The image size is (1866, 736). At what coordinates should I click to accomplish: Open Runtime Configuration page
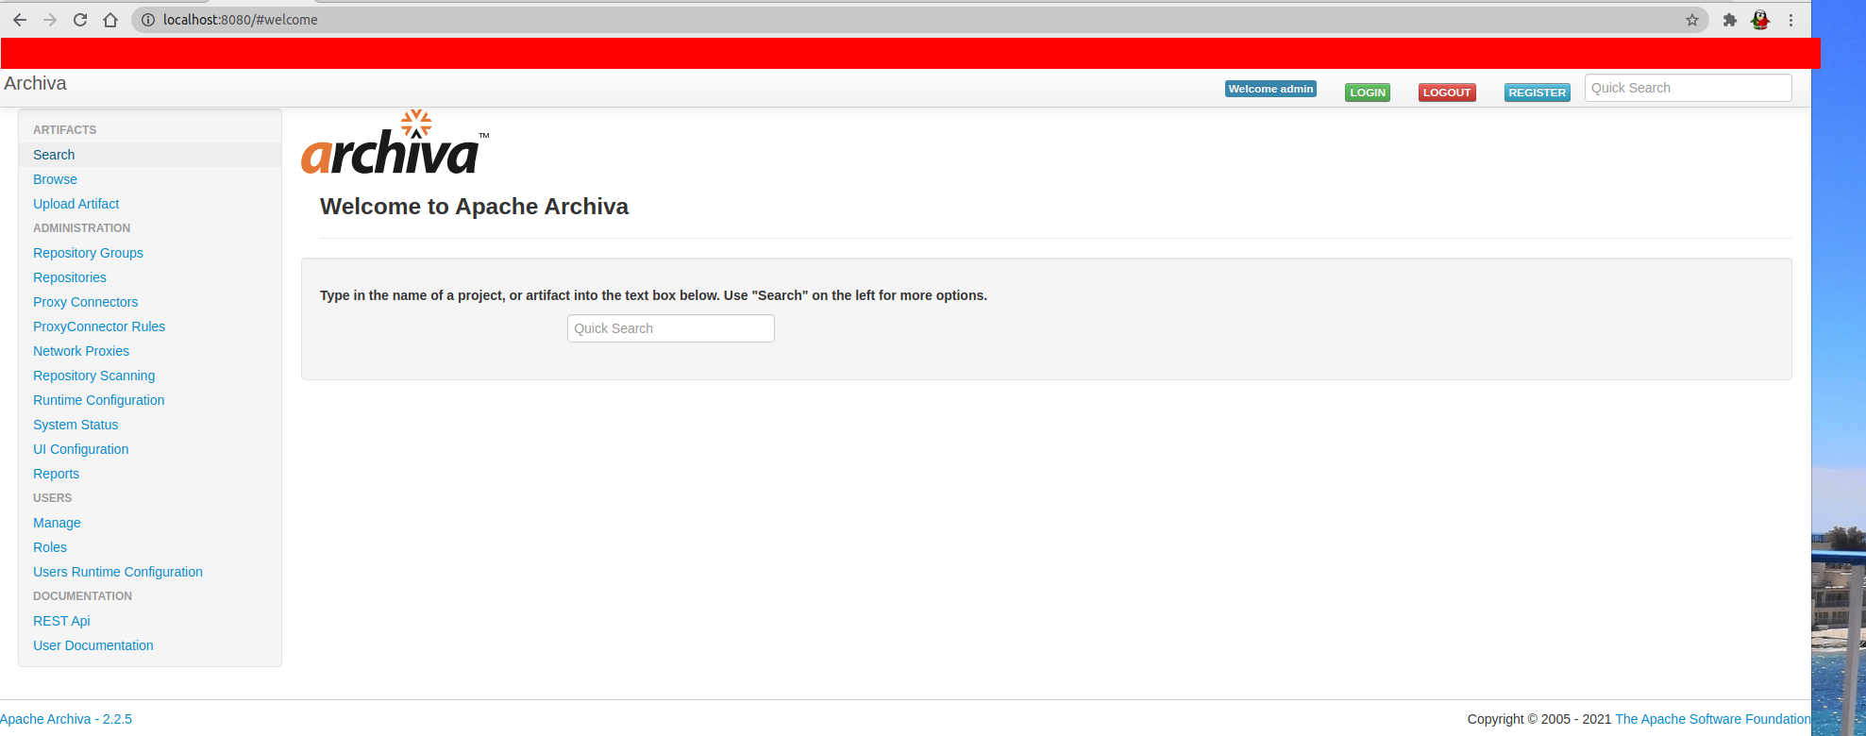click(98, 400)
